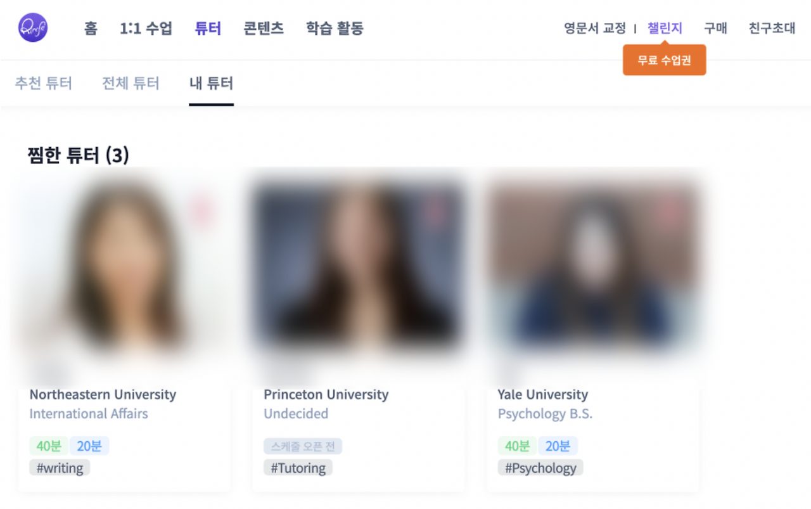This screenshot has height=509, width=811.
Task: Open 학습 활동 menu
Action: pyautogui.click(x=335, y=29)
